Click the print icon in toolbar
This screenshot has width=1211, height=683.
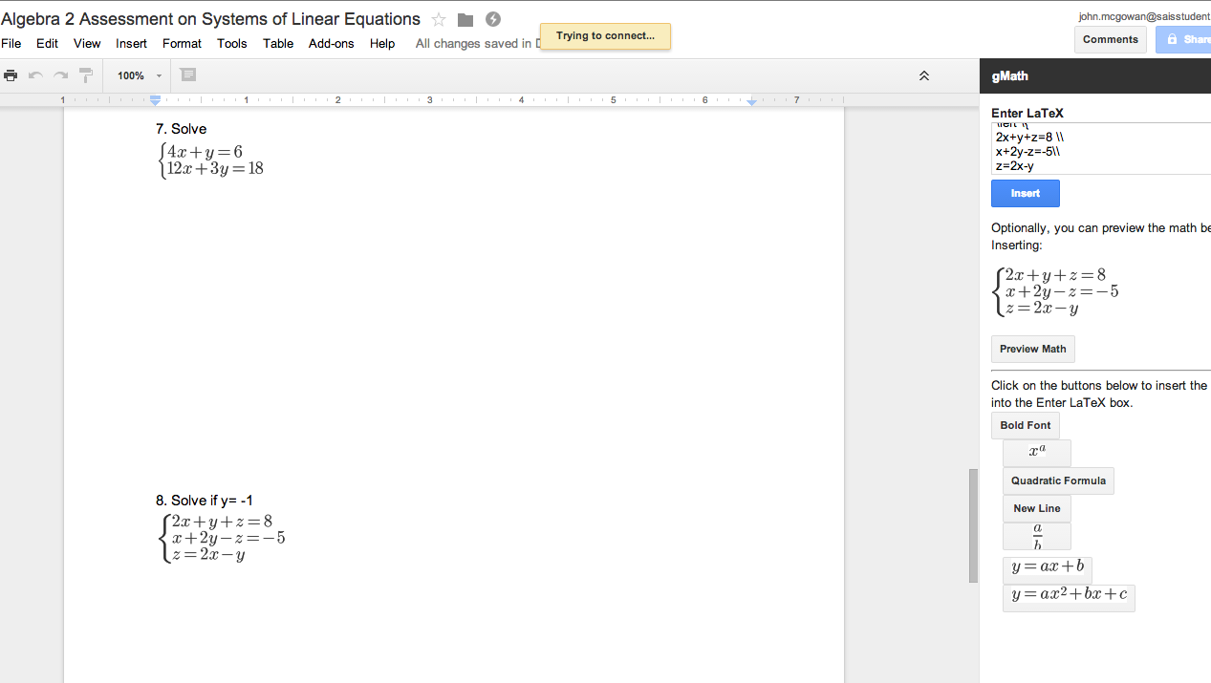(11, 75)
